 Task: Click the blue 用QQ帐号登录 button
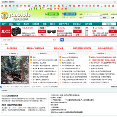coord(69,14)
